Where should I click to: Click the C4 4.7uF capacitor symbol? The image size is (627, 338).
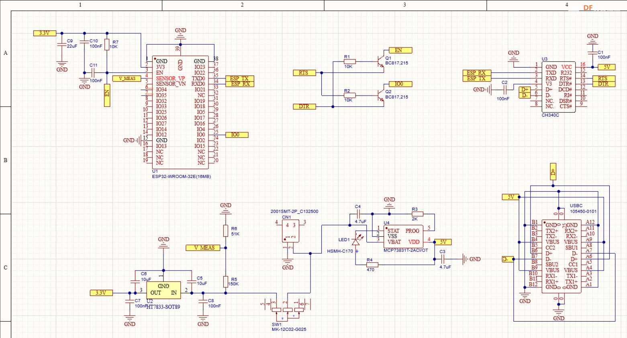click(x=358, y=214)
